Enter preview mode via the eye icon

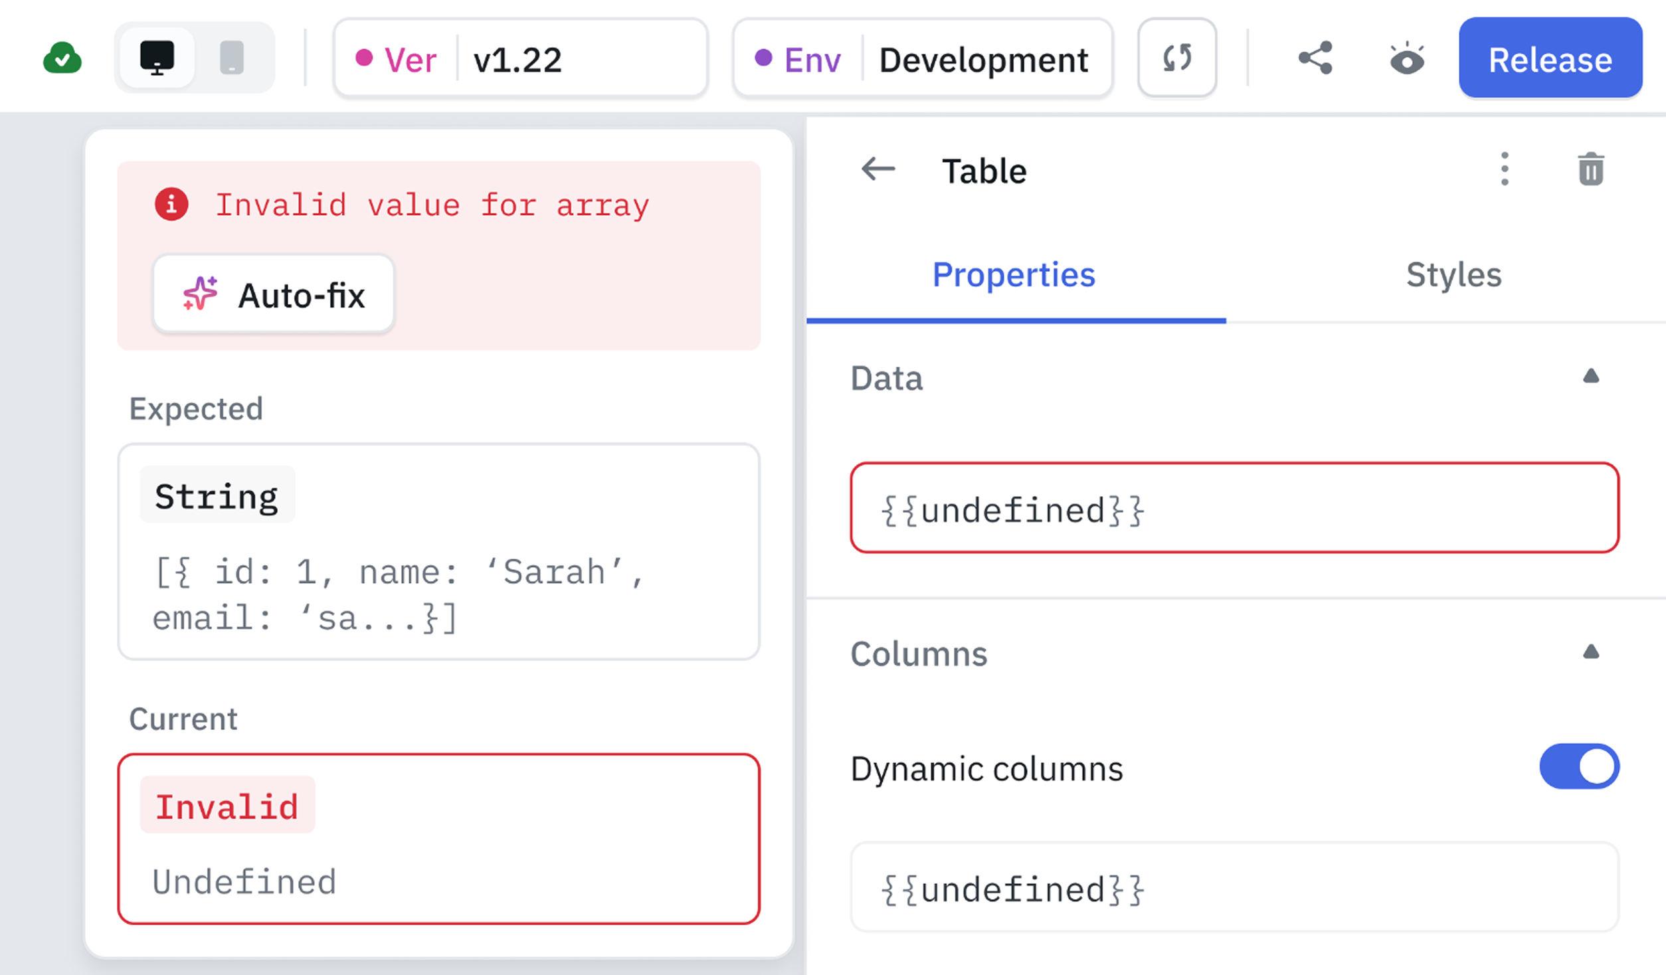(x=1407, y=58)
